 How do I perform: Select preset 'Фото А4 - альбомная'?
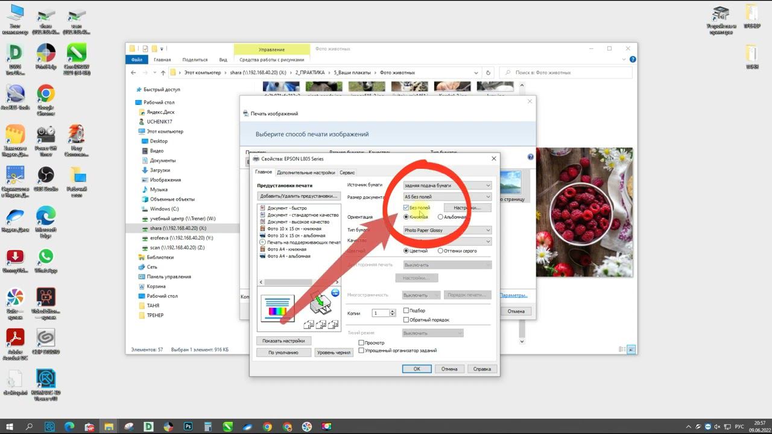(x=289, y=256)
